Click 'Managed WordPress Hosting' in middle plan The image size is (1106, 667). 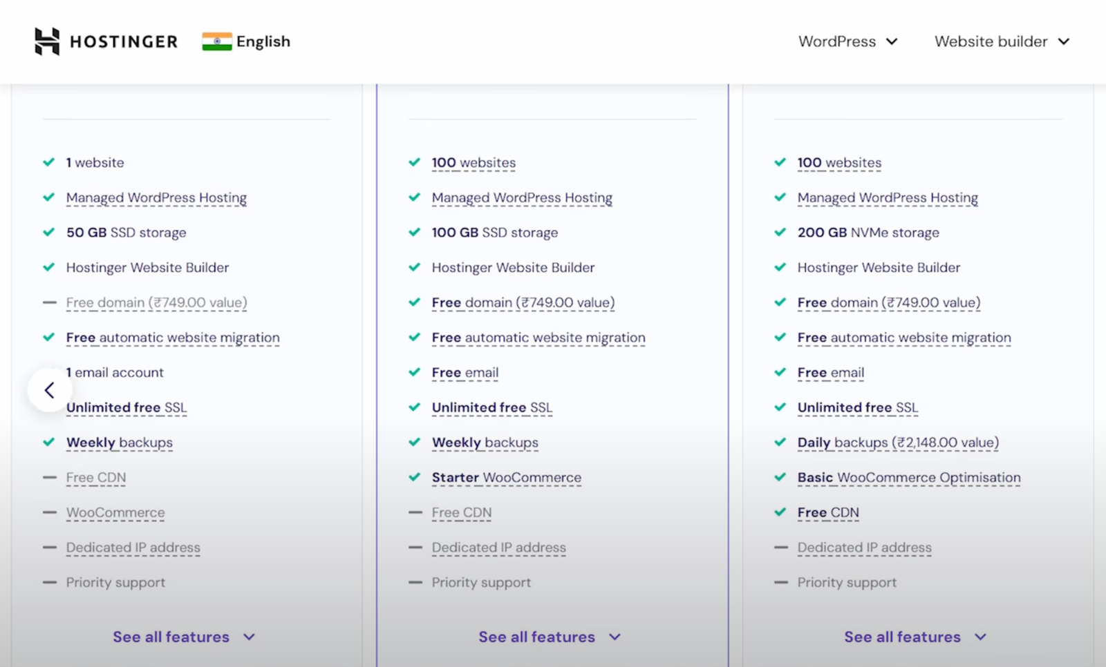(522, 197)
